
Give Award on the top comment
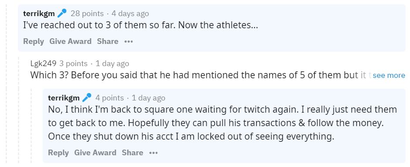pos(70,41)
